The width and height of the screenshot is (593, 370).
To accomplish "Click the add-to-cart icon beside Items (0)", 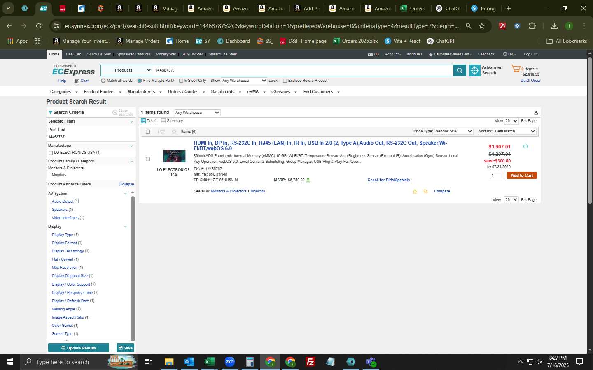I will pyautogui.click(x=161, y=132).
